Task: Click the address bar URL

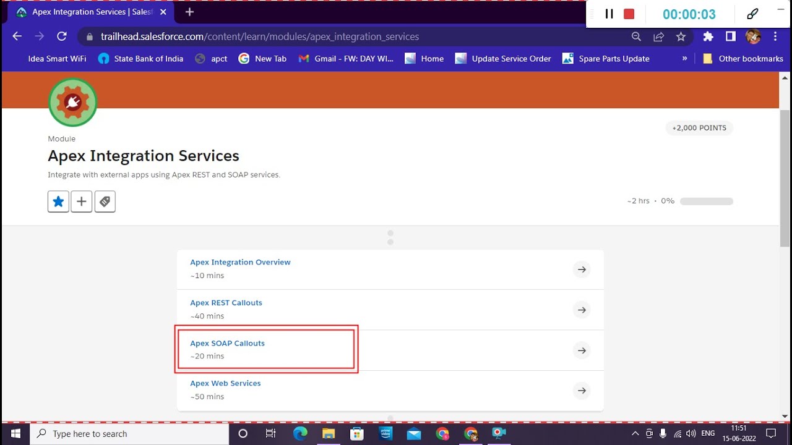Action: tap(260, 36)
